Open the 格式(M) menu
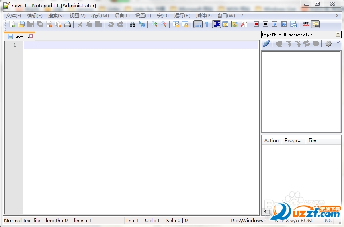This screenshot has height=227, width=344. tap(100, 16)
